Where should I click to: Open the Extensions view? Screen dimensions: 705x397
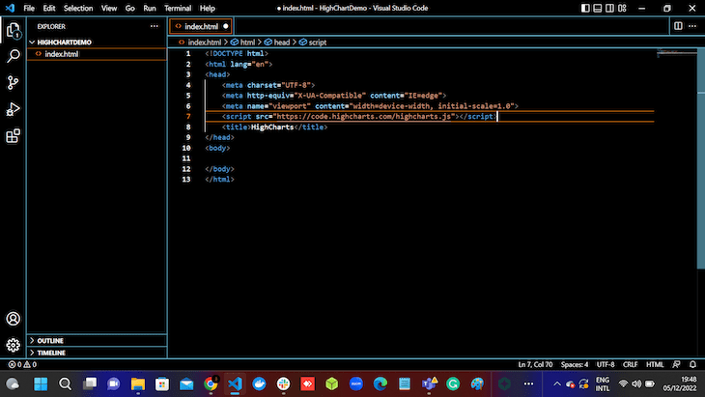[14, 136]
